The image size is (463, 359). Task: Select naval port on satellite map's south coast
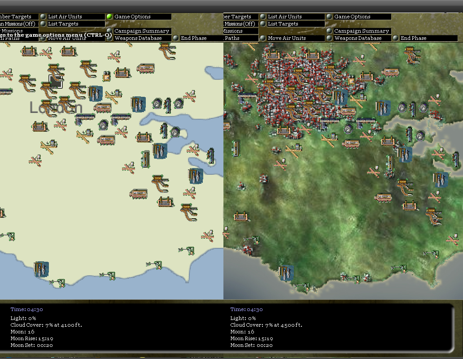(x=286, y=272)
